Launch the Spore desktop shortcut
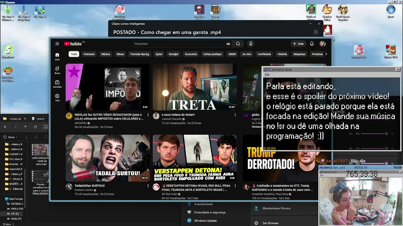This screenshot has width=403, height=226. pos(391,12)
